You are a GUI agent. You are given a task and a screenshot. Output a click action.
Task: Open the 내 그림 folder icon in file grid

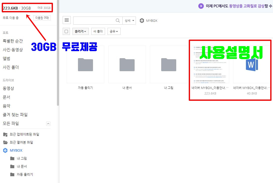point(168,65)
